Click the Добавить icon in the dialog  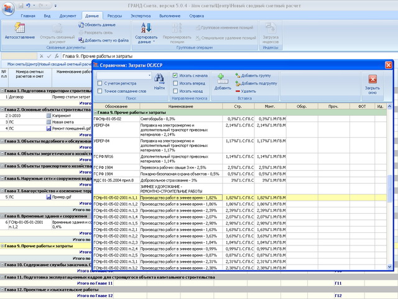[223, 79]
